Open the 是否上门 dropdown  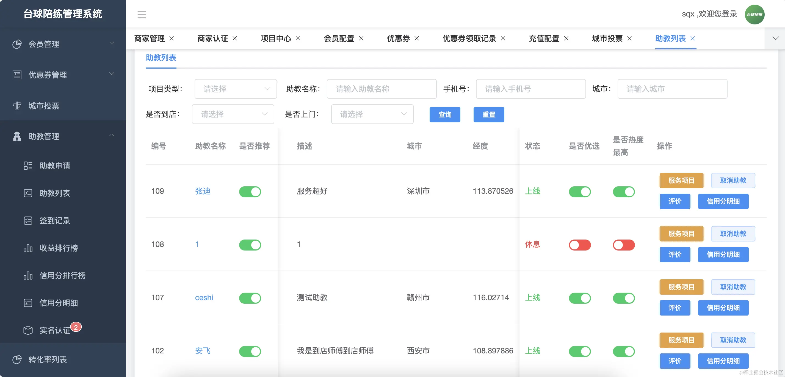click(372, 114)
